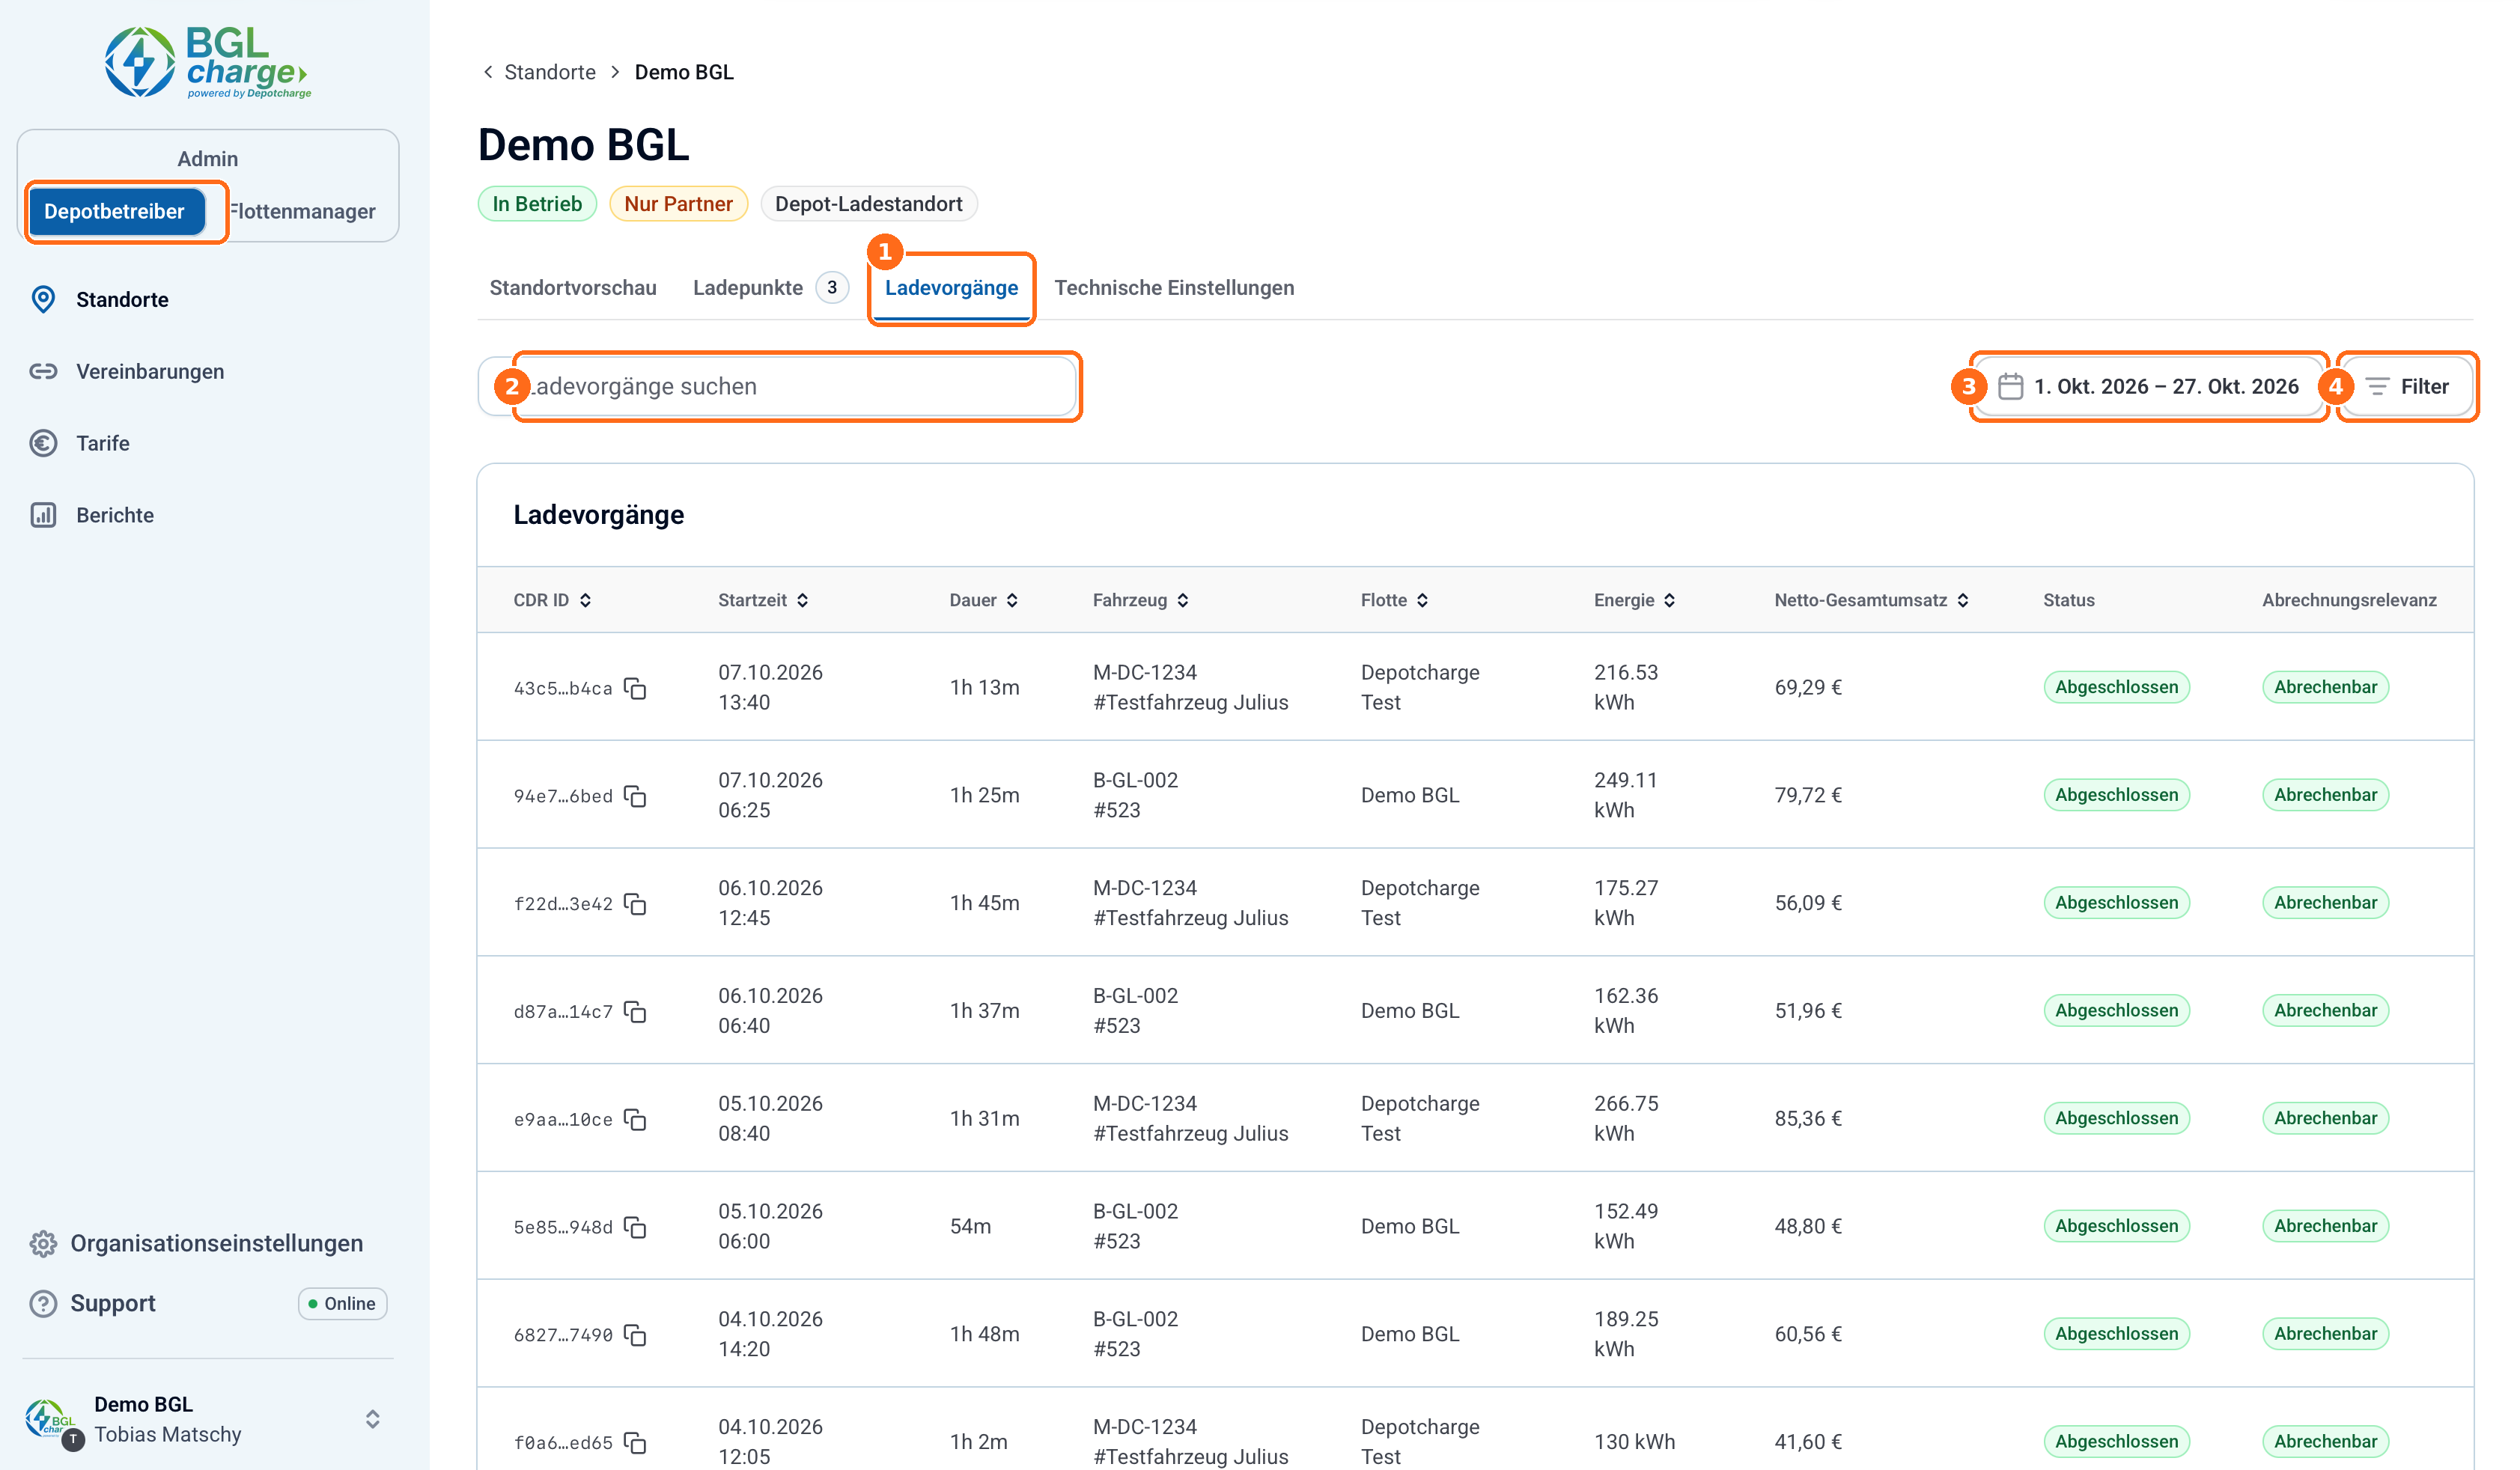
Task: Copy CDR ID 6827…7490
Action: click(635, 1335)
